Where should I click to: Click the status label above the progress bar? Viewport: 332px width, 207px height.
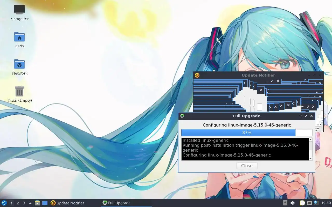[x=247, y=125]
